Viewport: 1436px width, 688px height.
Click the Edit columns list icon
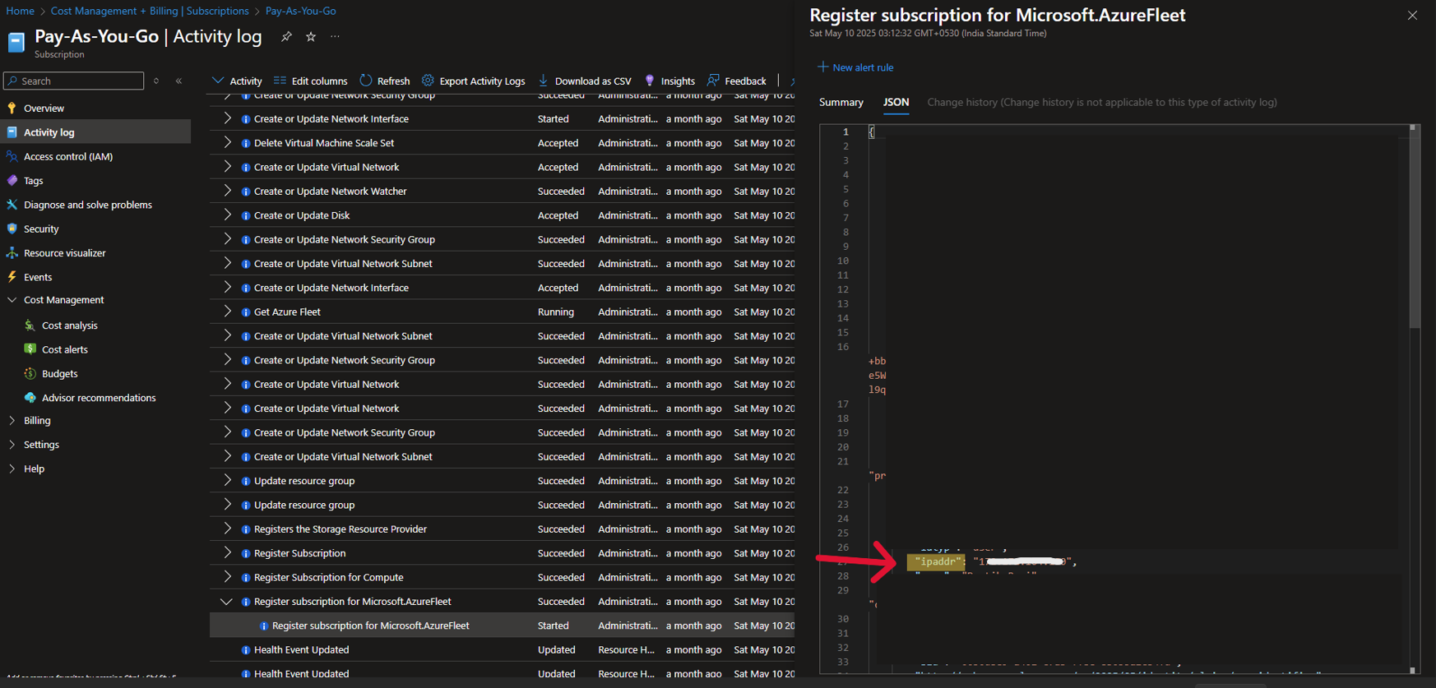point(280,81)
